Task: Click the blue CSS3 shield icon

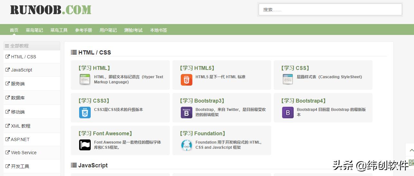Action: 85,113
